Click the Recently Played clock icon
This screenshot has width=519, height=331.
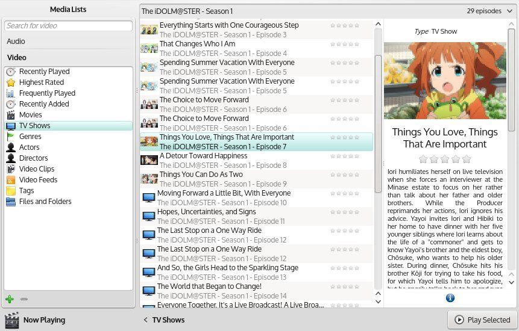11,72
